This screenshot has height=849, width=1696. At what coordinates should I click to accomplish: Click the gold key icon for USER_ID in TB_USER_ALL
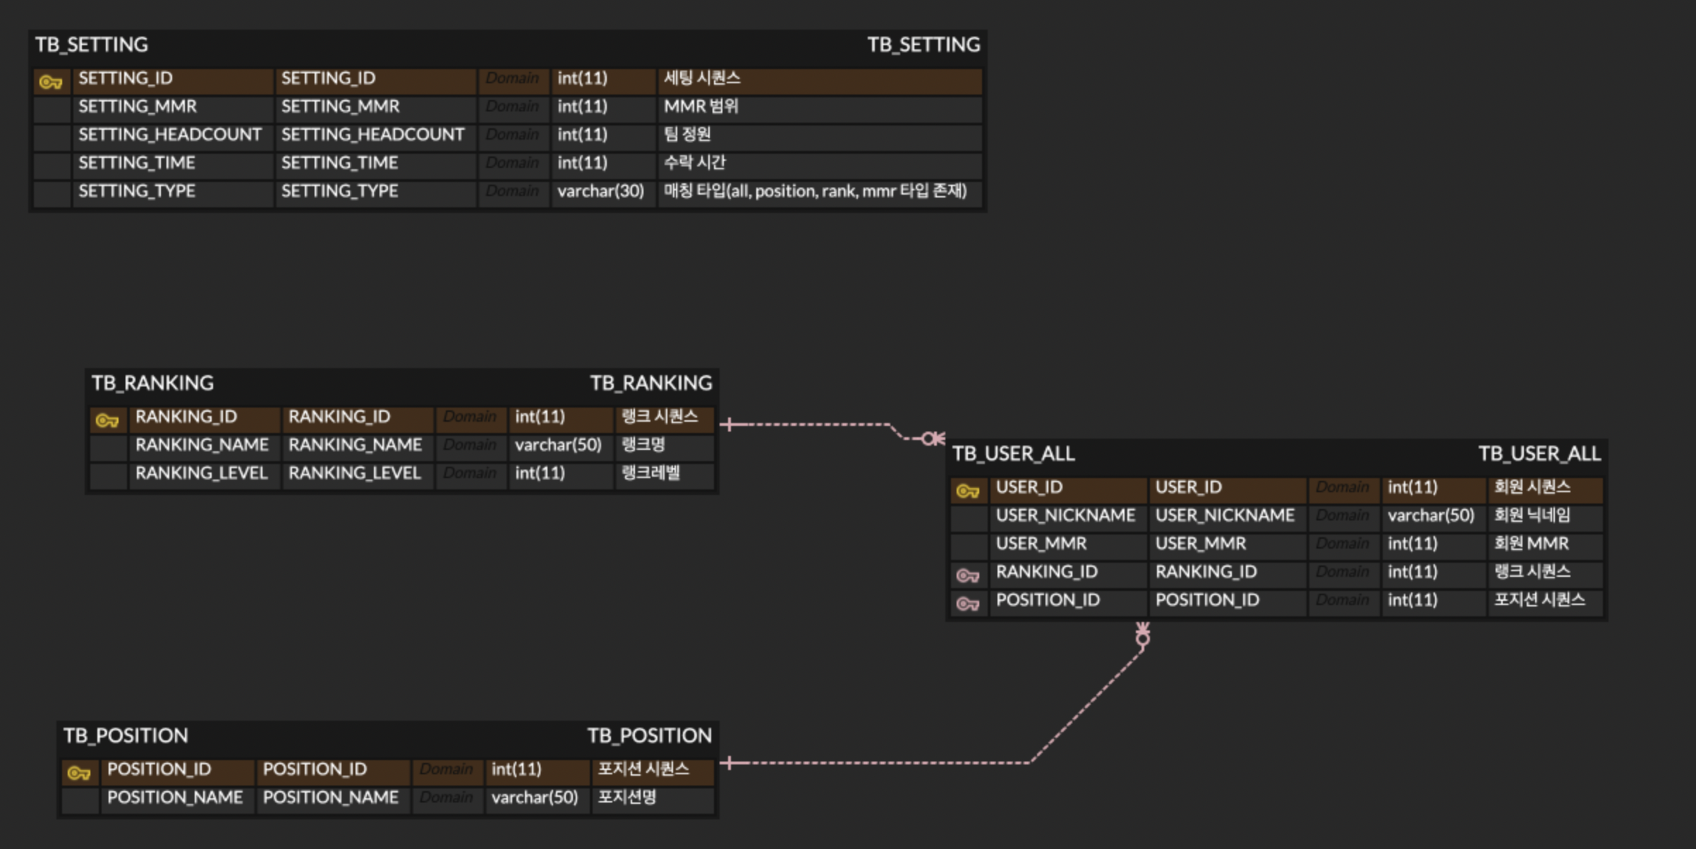point(969,490)
